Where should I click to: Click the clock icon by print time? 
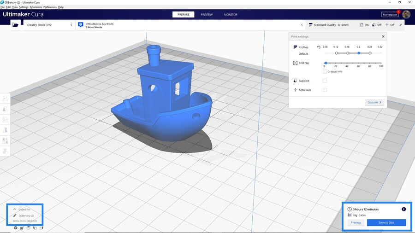tap(350, 209)
